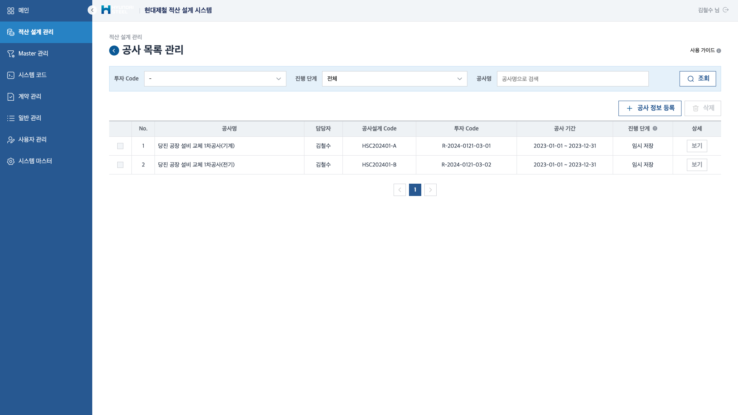Viewport: 738px width, 415px height.
Task: Open Master 관리 in the sidebar
Action: (33, 53)
